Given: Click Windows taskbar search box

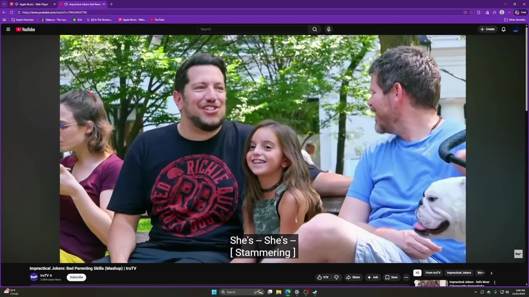Looking at the screenshot, I should coord(242,292).
